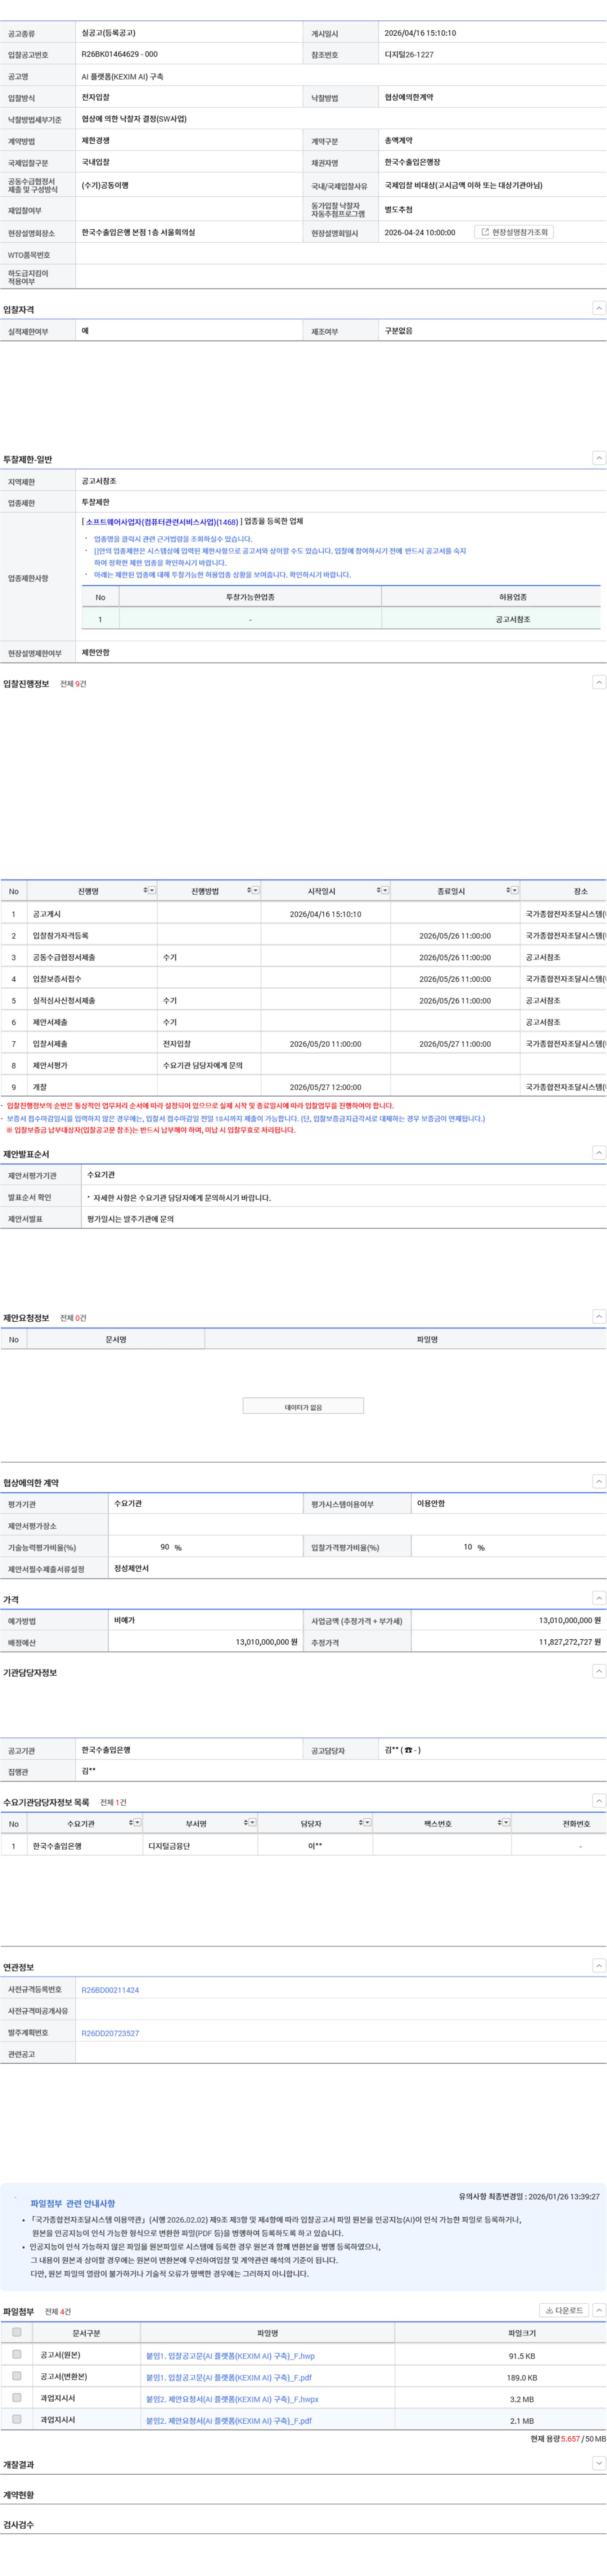The width and height of the screenshot is (607, 2576).
Task: Click the 공동수급협정서제출 row
Action: (303, 957)
